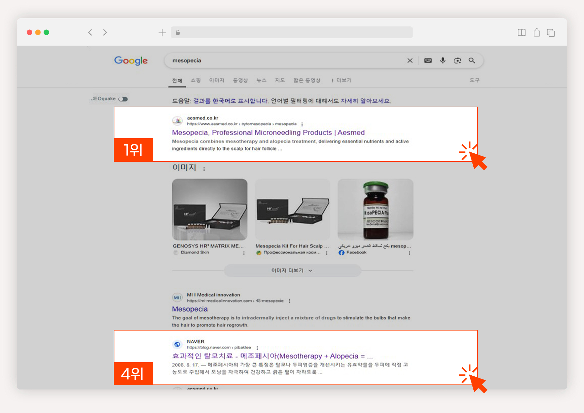Open the Mesopecia Kit For Hair Scalp thumbnail
Viewport: 584px width, 413px height.
click(x=292, y=209)
